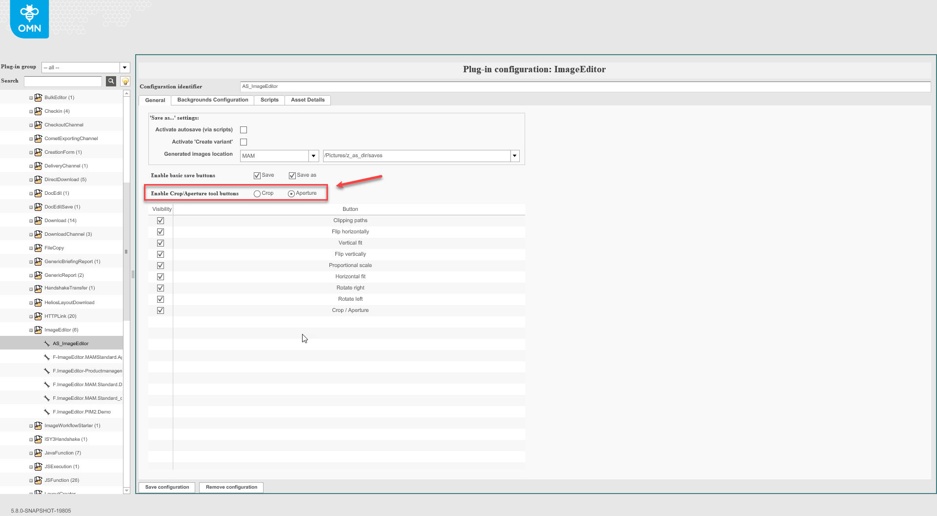The height and width of the screenshot is (516, 937).
Task: Click the Remove configuration button
Action: coord(231,487)
